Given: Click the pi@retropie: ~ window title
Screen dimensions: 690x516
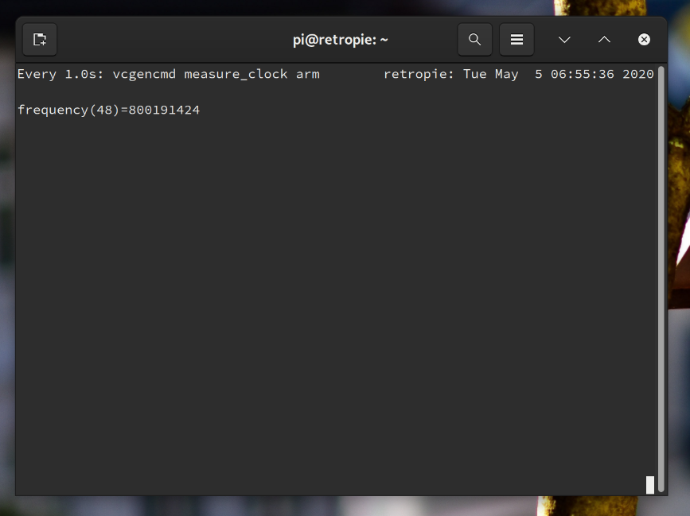Looking at the screenshot, I should tap(341, 40).
